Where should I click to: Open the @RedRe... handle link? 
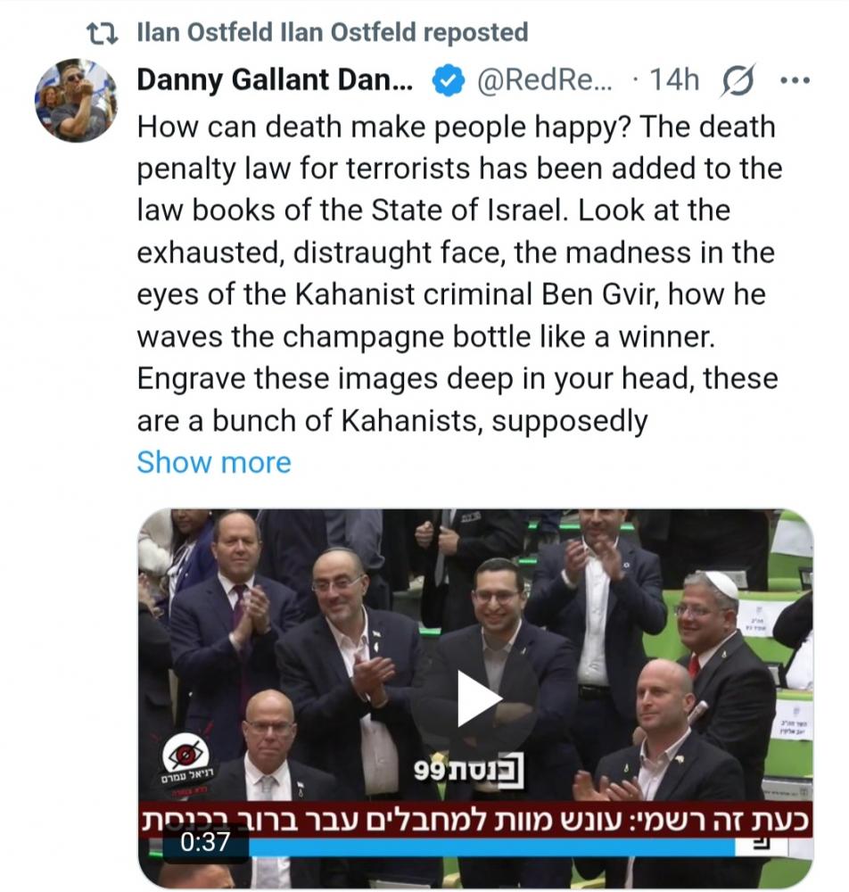click(546, 81)
